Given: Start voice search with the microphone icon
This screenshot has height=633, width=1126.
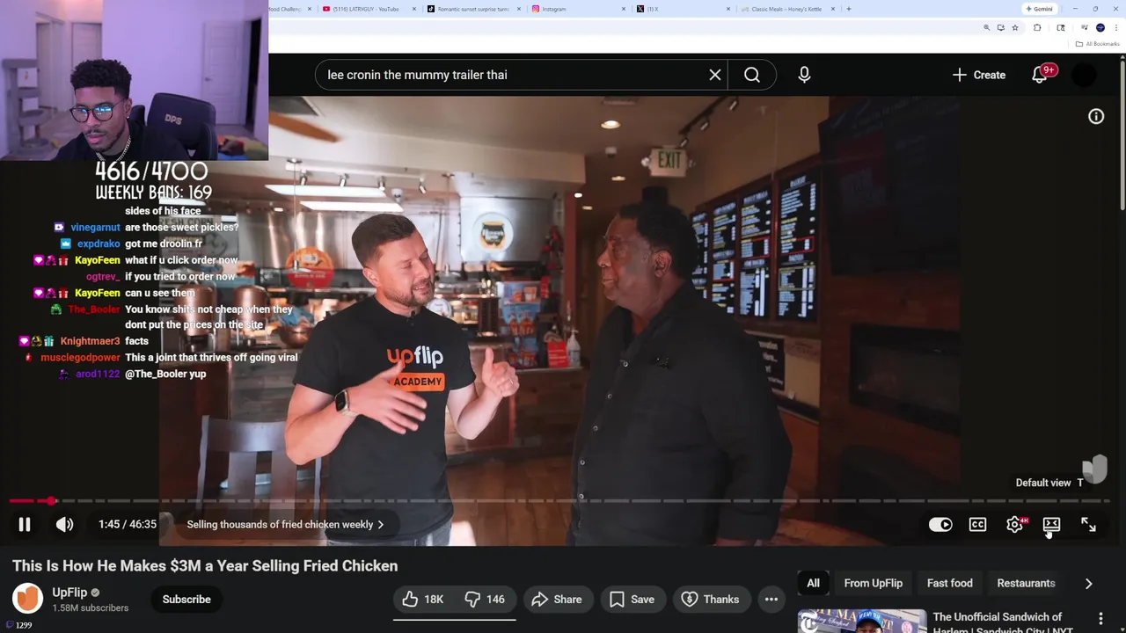Looking at the screenshot, I should (x=804, y=75).
